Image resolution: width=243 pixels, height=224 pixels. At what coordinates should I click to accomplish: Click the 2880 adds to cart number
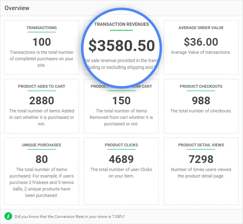point(42,100)
